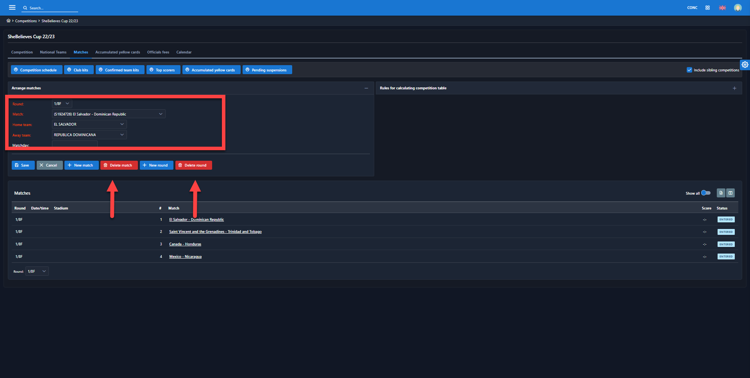Image resolution: width=750 pixels, height=378 pixels.
Task: Open the Canada - Honduras match link
Action: pyautogui.click(x=185, y=244)
